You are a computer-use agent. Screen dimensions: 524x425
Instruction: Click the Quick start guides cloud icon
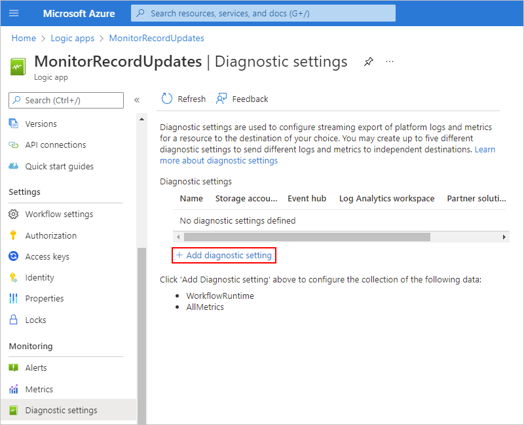(13, 166)
